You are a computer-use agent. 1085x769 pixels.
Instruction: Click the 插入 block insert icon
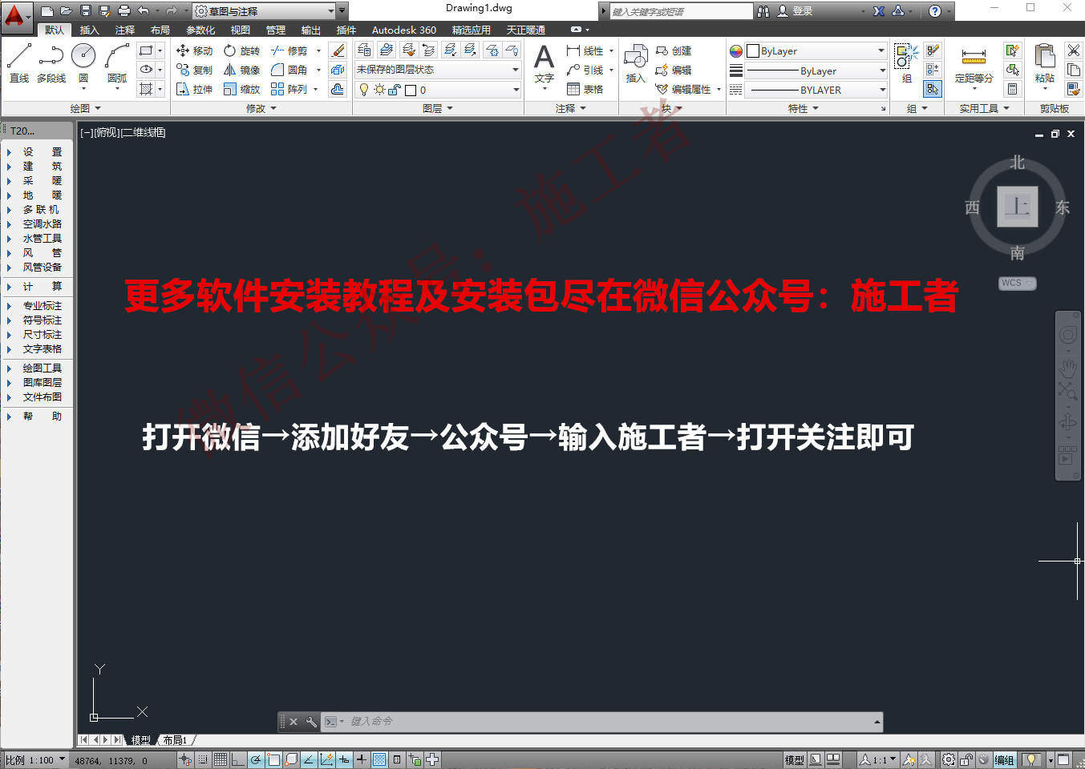click(x=635, y=63)
